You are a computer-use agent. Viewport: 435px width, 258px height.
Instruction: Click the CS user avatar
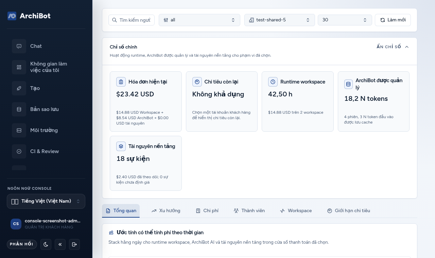tap(16, 224)
